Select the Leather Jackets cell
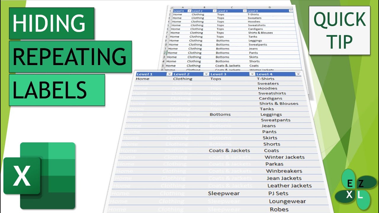Viewport: 379px width, 213px height. click(289, 186)
